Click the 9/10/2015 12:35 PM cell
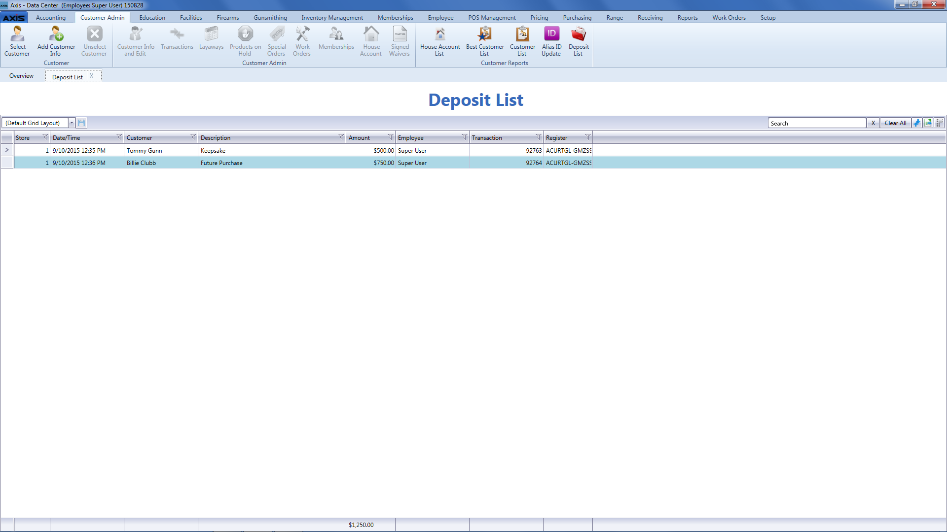Viewport: 947px width, 532px height. pyautogui.click(x=87, y=150)
